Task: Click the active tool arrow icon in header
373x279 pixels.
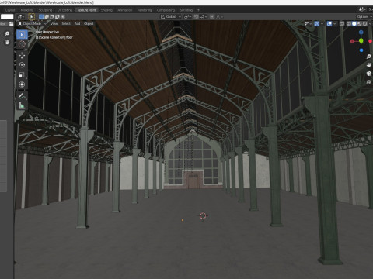Action: point(31,17)
